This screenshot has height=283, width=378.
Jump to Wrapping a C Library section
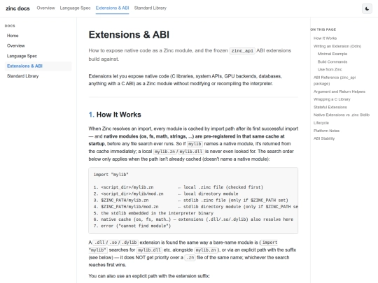[332, 99]
